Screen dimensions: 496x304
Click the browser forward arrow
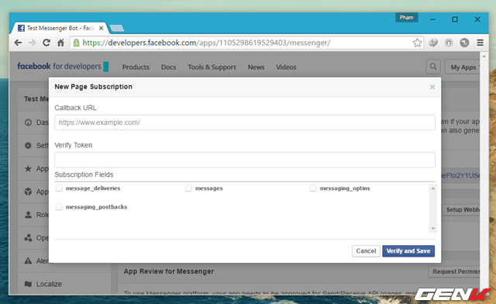coord(33,43)
